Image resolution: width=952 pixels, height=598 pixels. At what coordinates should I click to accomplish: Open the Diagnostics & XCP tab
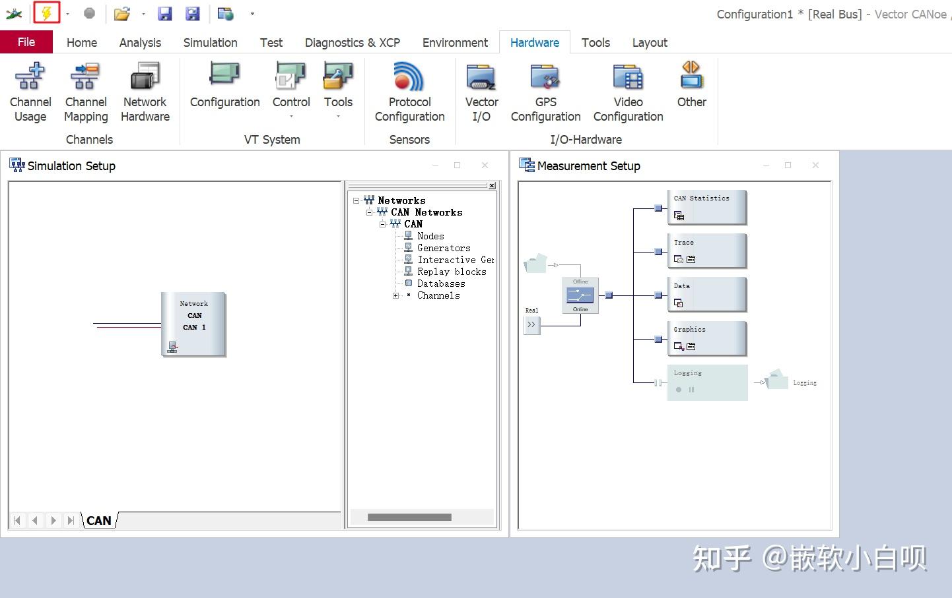click(x=353, y=42)
